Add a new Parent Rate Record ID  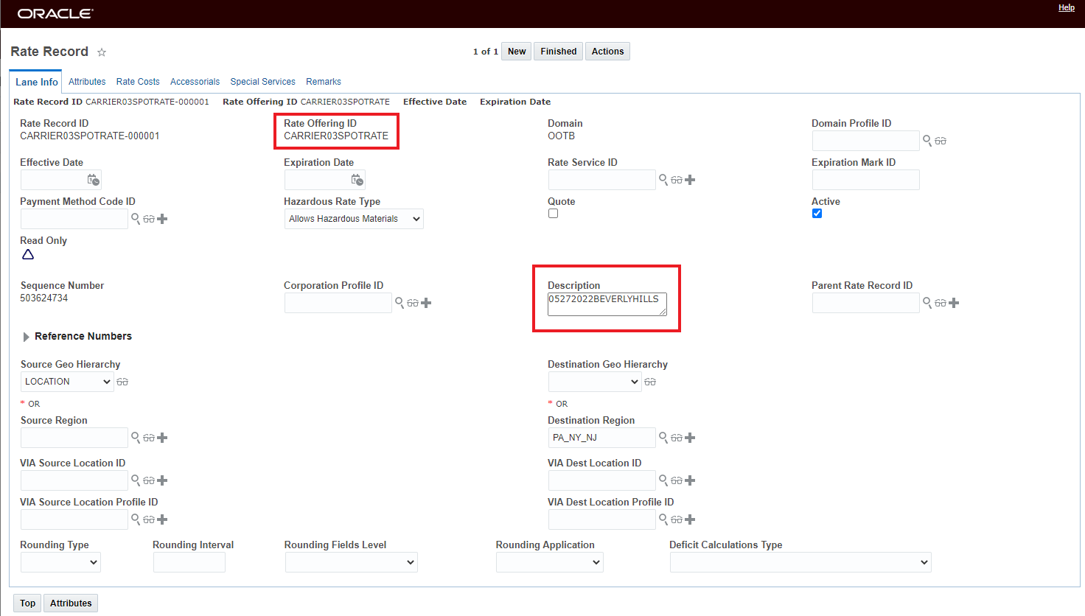[x=954, y=303]
